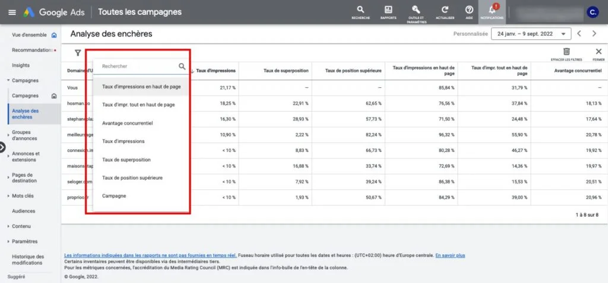
Task: Open the Rapports reports icon
Action: pyautogui.click(x=388, y=12)
